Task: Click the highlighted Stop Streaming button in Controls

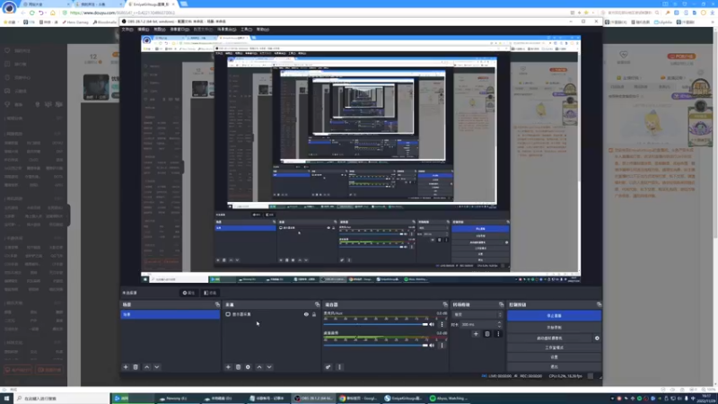Action: 554,316
